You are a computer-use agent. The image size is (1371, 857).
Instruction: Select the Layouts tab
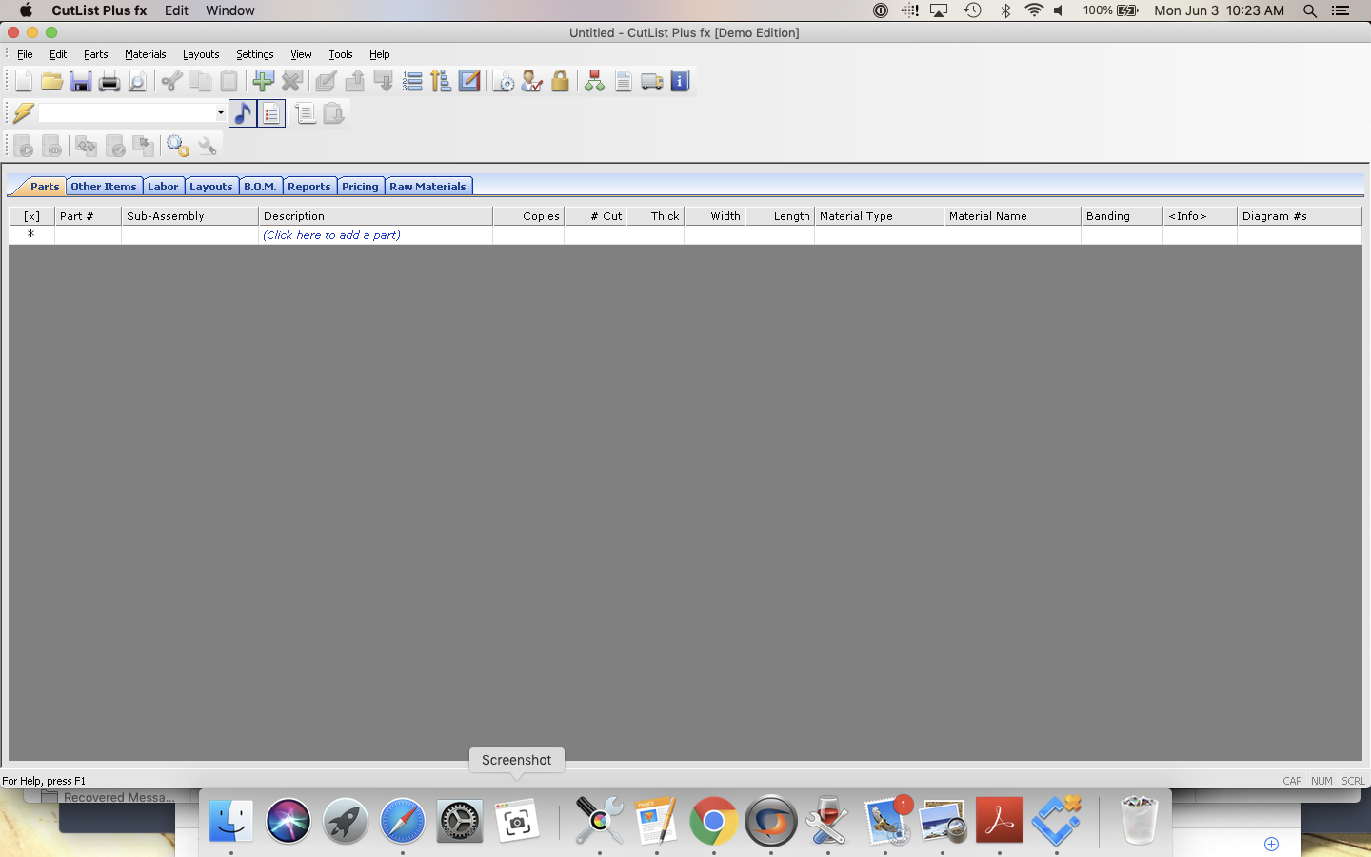(210, 187)
